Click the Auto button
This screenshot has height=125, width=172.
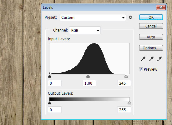151,37
